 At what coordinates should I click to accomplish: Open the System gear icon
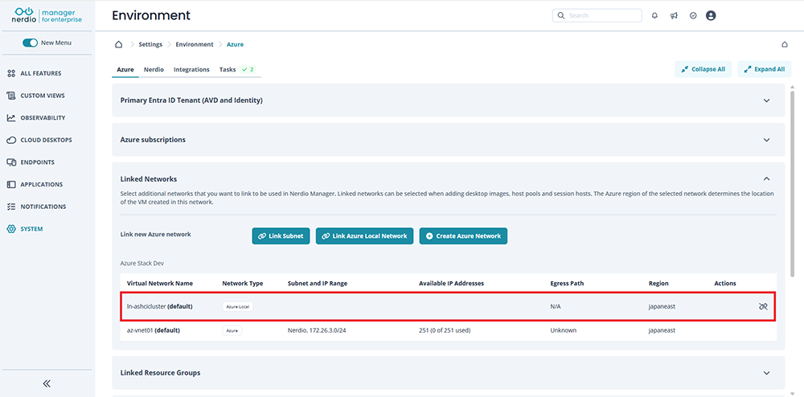11,229
